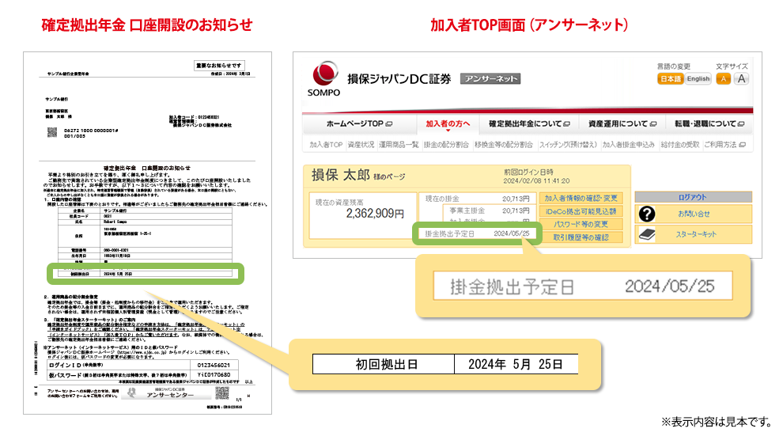Click 掛金拠出予定日 row in account panel
Image resolution: width=783 pixels, height=436 pixels.
477,233
